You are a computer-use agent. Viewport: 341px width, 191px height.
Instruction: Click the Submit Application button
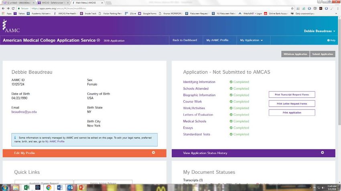tap(323, 54)
